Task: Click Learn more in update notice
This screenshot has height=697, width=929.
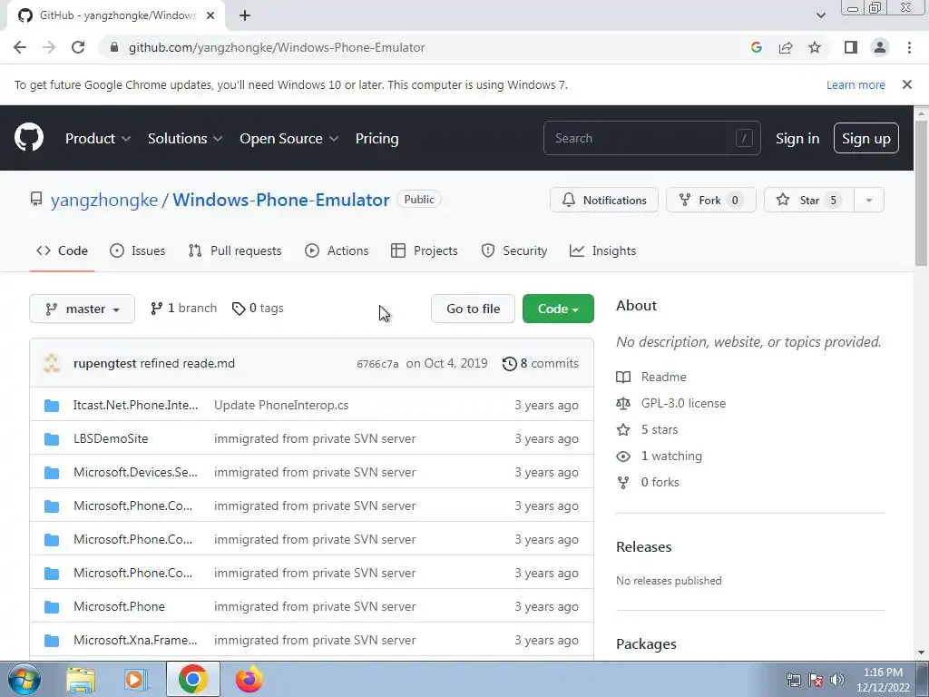Action: (x=856, y=84)
